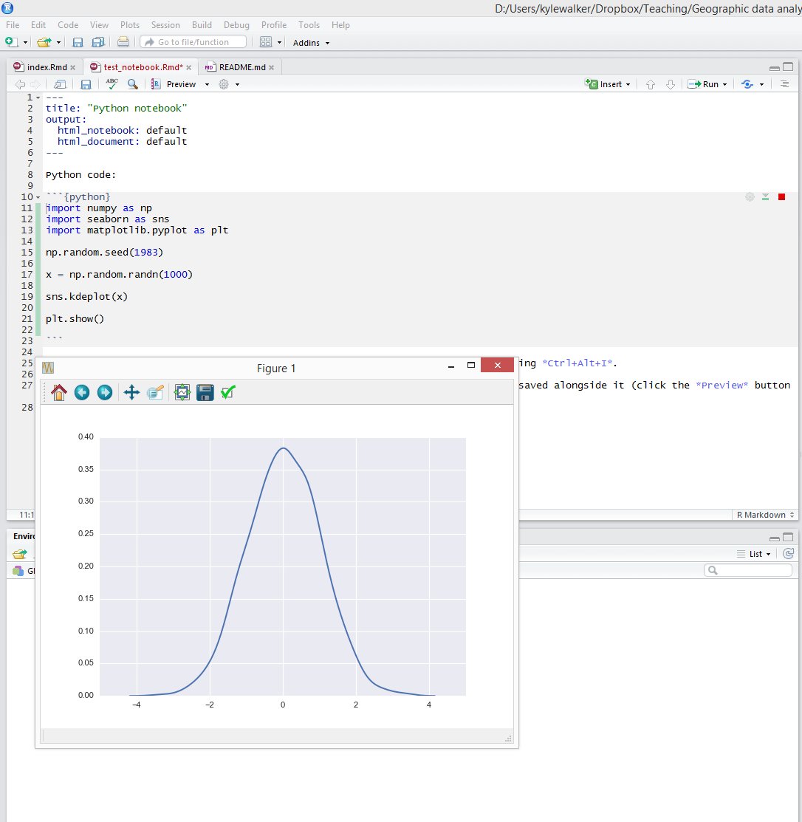Click the environment search field

click(x=748, y=570)
